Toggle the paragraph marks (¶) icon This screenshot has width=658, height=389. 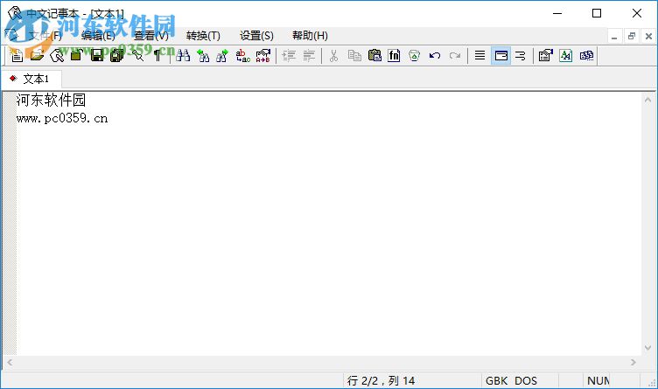(x=157, y=55)
